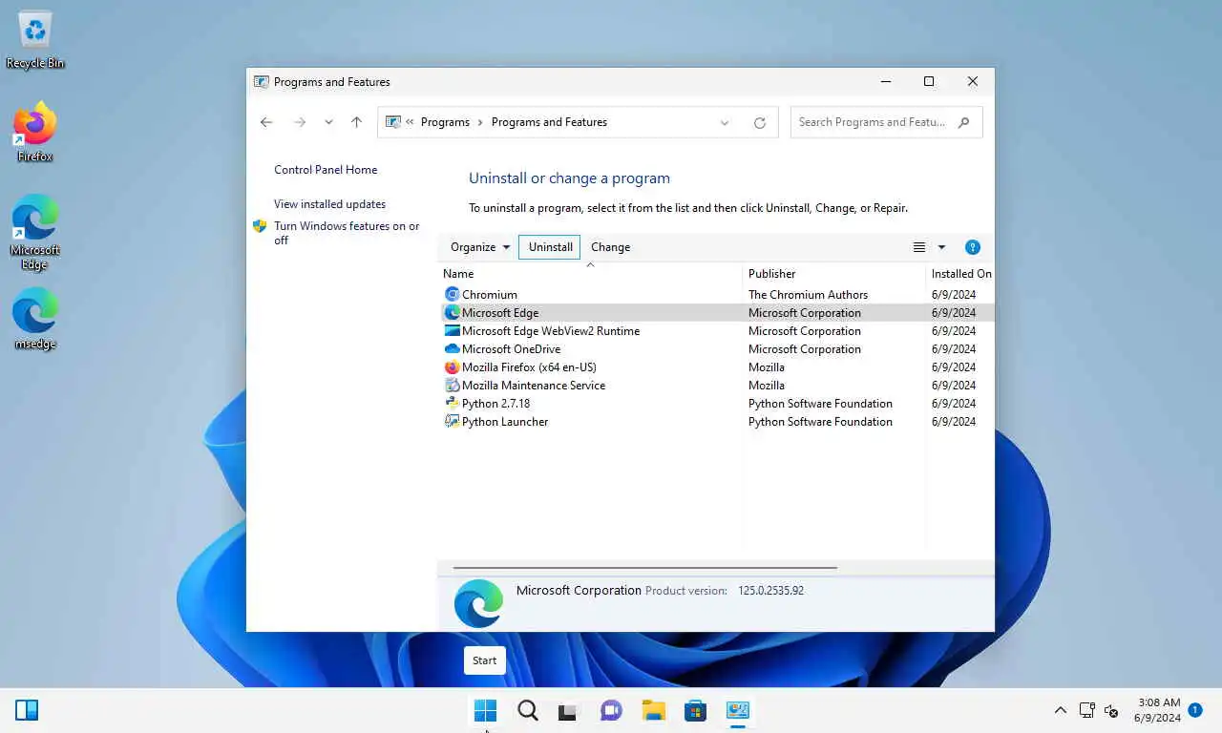This screenshot has width=1222, height=733.
Task: Expand the Organize dropdown menu
Action: pyautogui.click(x=480, y=247)
